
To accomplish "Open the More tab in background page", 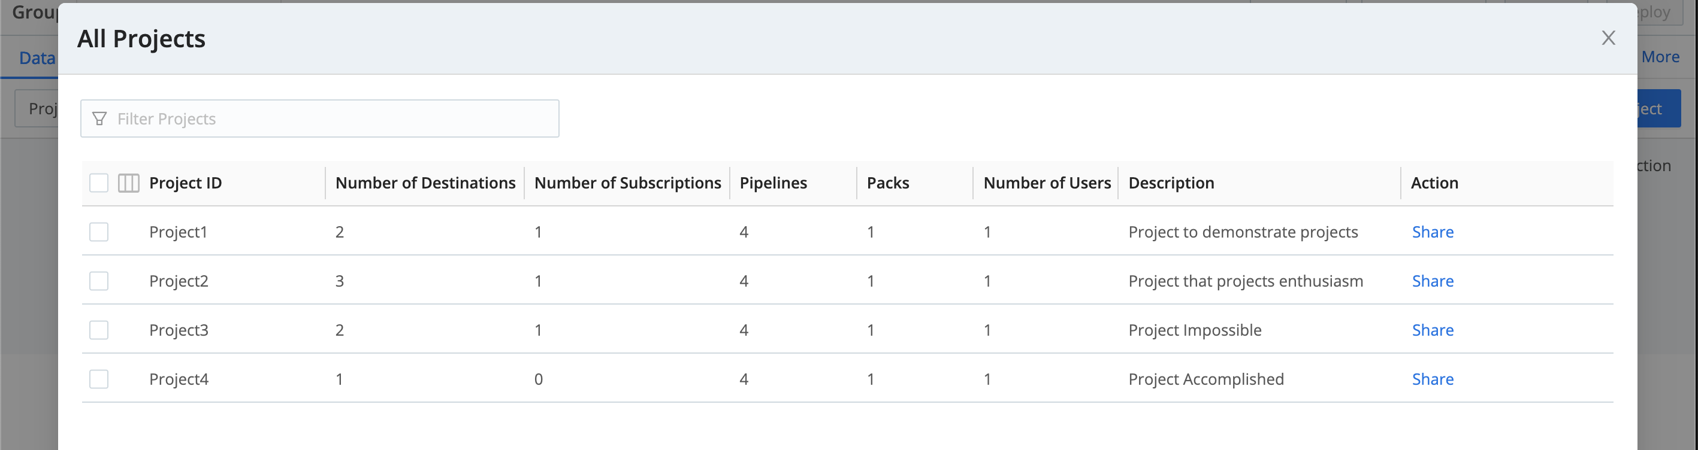I will 1660,57.
